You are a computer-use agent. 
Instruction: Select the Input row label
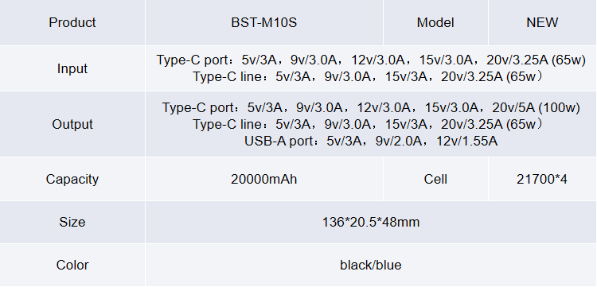click(x=72, y=68)
